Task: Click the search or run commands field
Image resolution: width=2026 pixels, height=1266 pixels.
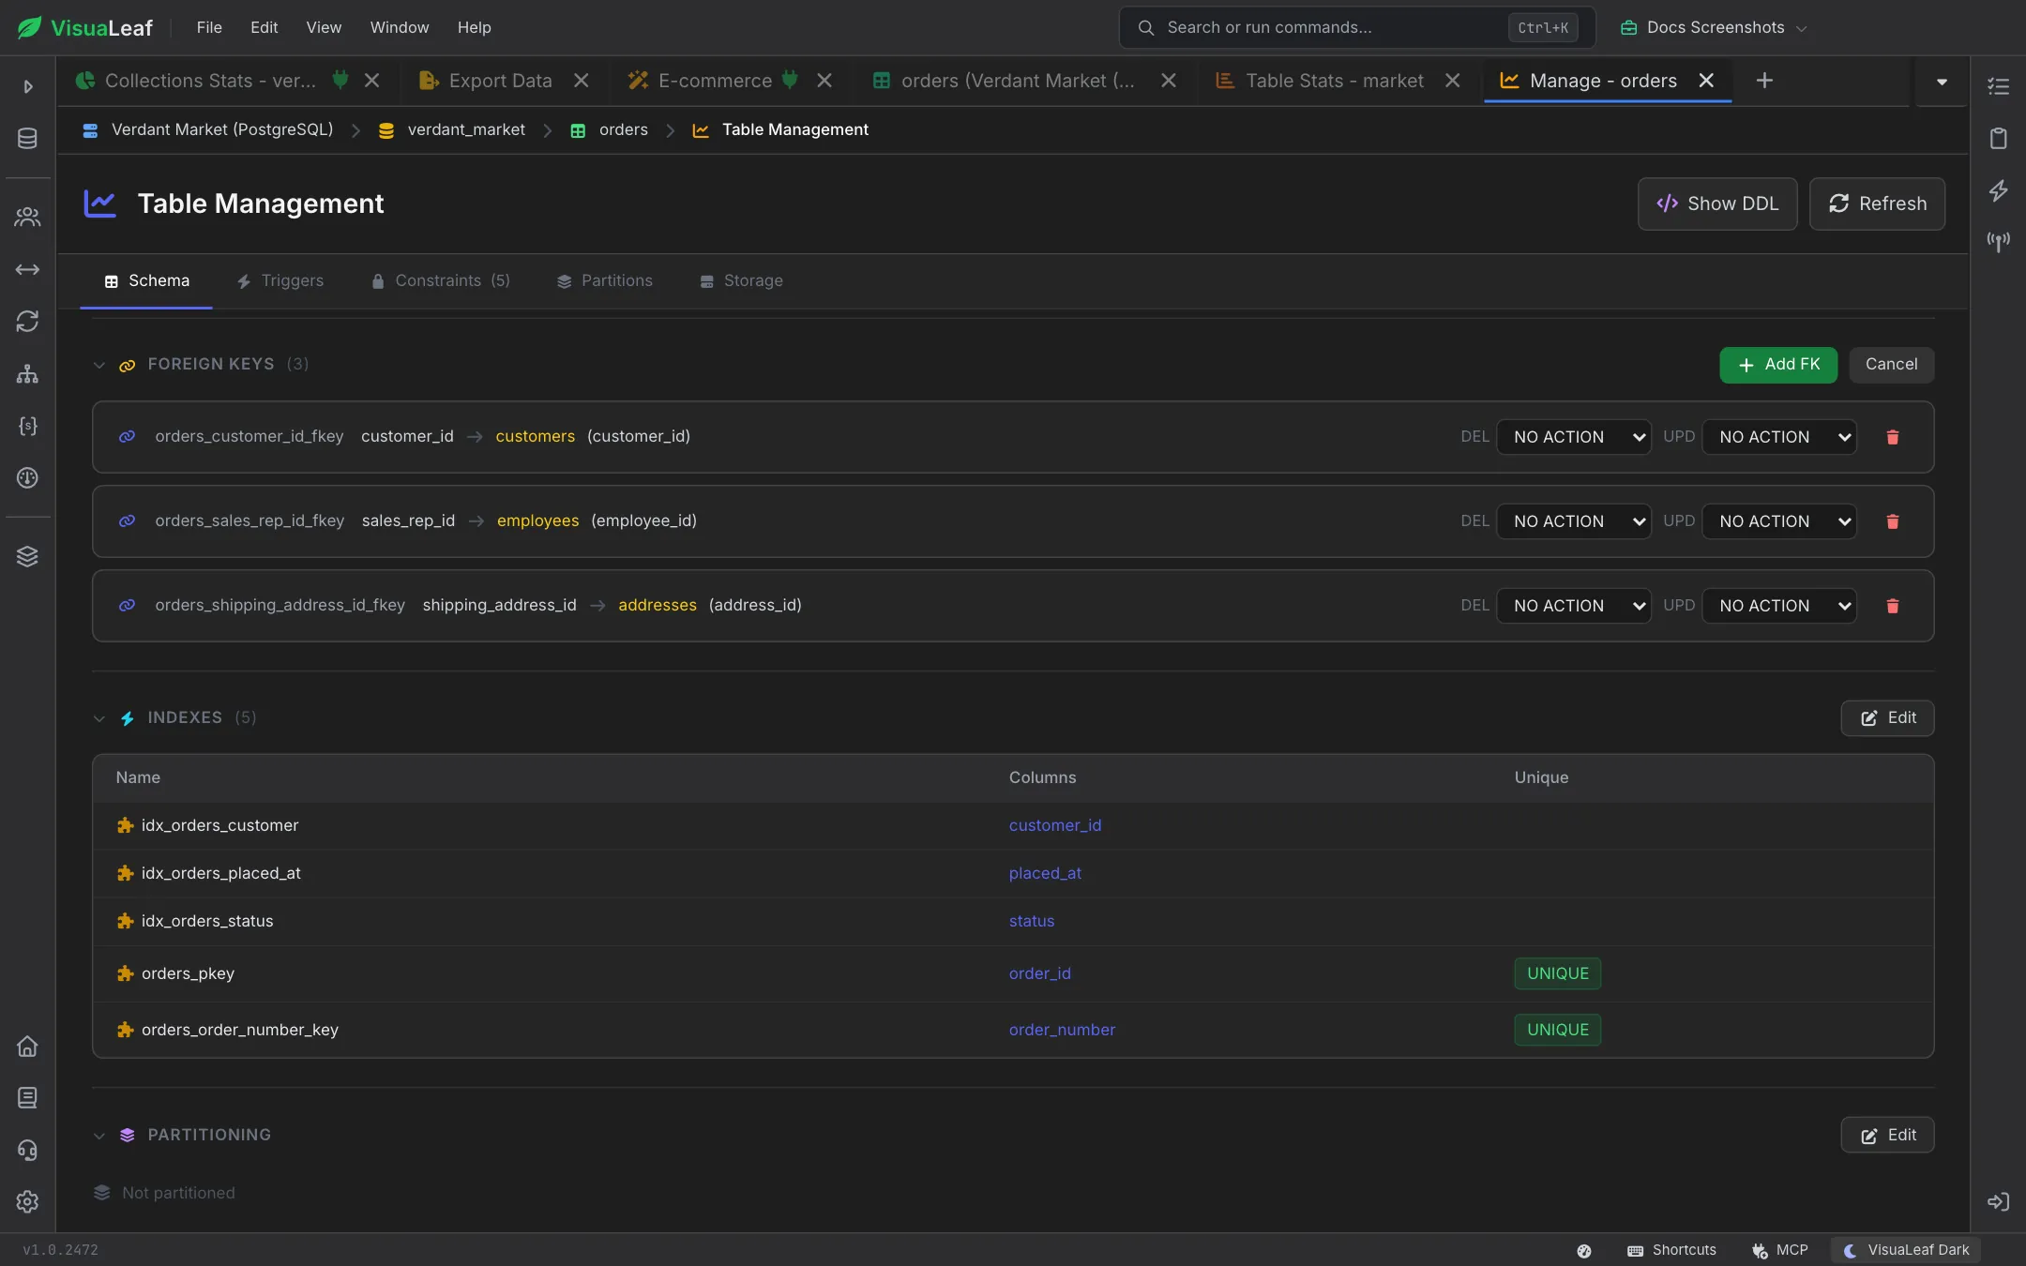Action: tap(1357, 27)
